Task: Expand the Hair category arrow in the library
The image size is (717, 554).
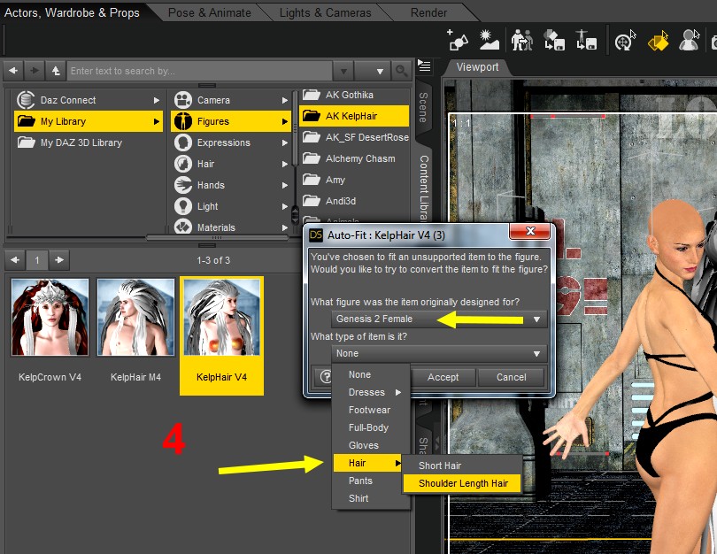Action: tap(285, 164)
